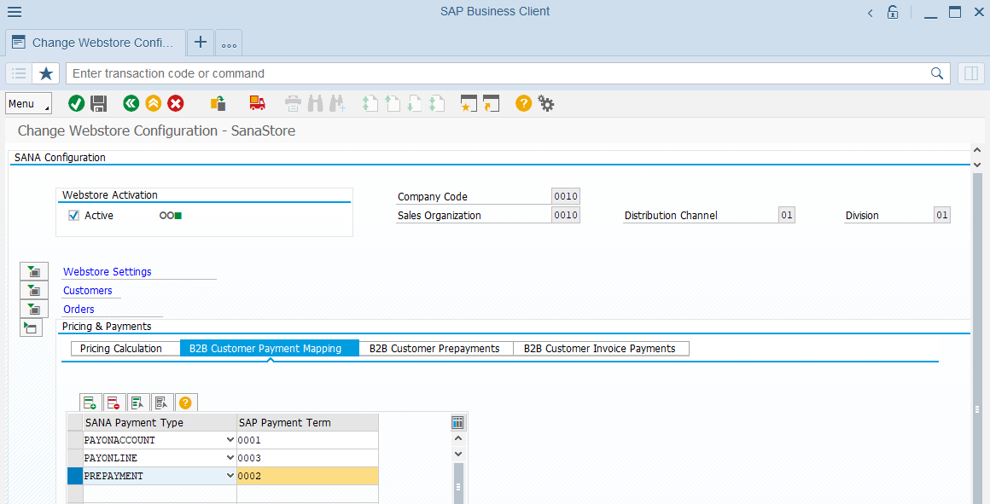Click the lock icon in title bar
This screenshot has width=990, height=504.
(893, 12)
